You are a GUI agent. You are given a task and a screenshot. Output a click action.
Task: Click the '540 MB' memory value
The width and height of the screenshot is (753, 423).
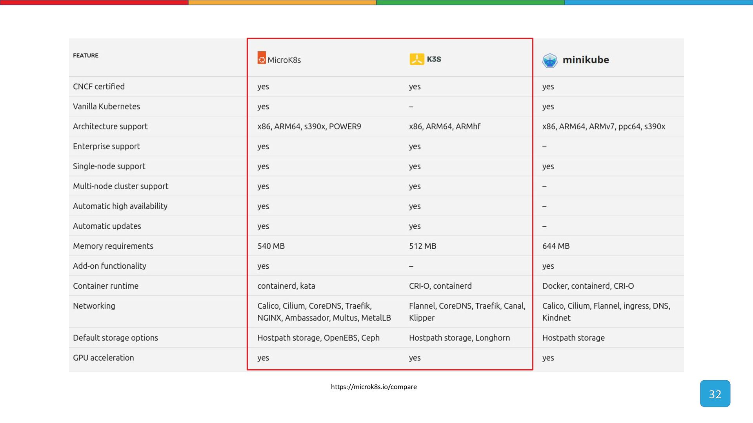pos(271,246)
